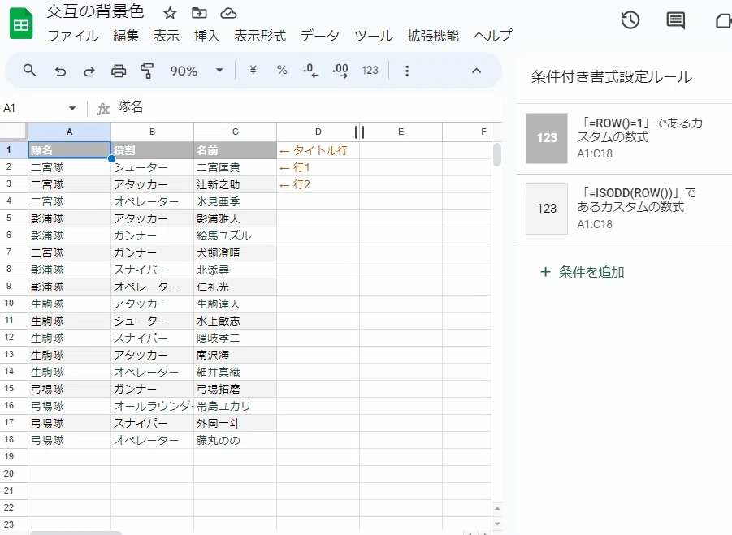Open the ツール menu
The width and height of the screenshot is (732, 535).
(x=374, y=36)
